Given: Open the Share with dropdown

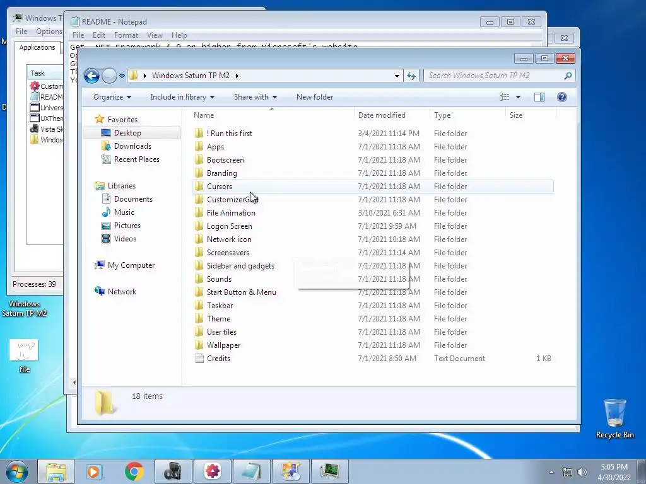Looking at the screenshot, I should (x=255, y=97).
